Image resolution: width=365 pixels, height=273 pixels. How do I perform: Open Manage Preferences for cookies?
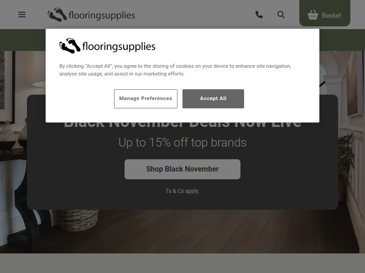pyautogui.click(x=146, y=99)
